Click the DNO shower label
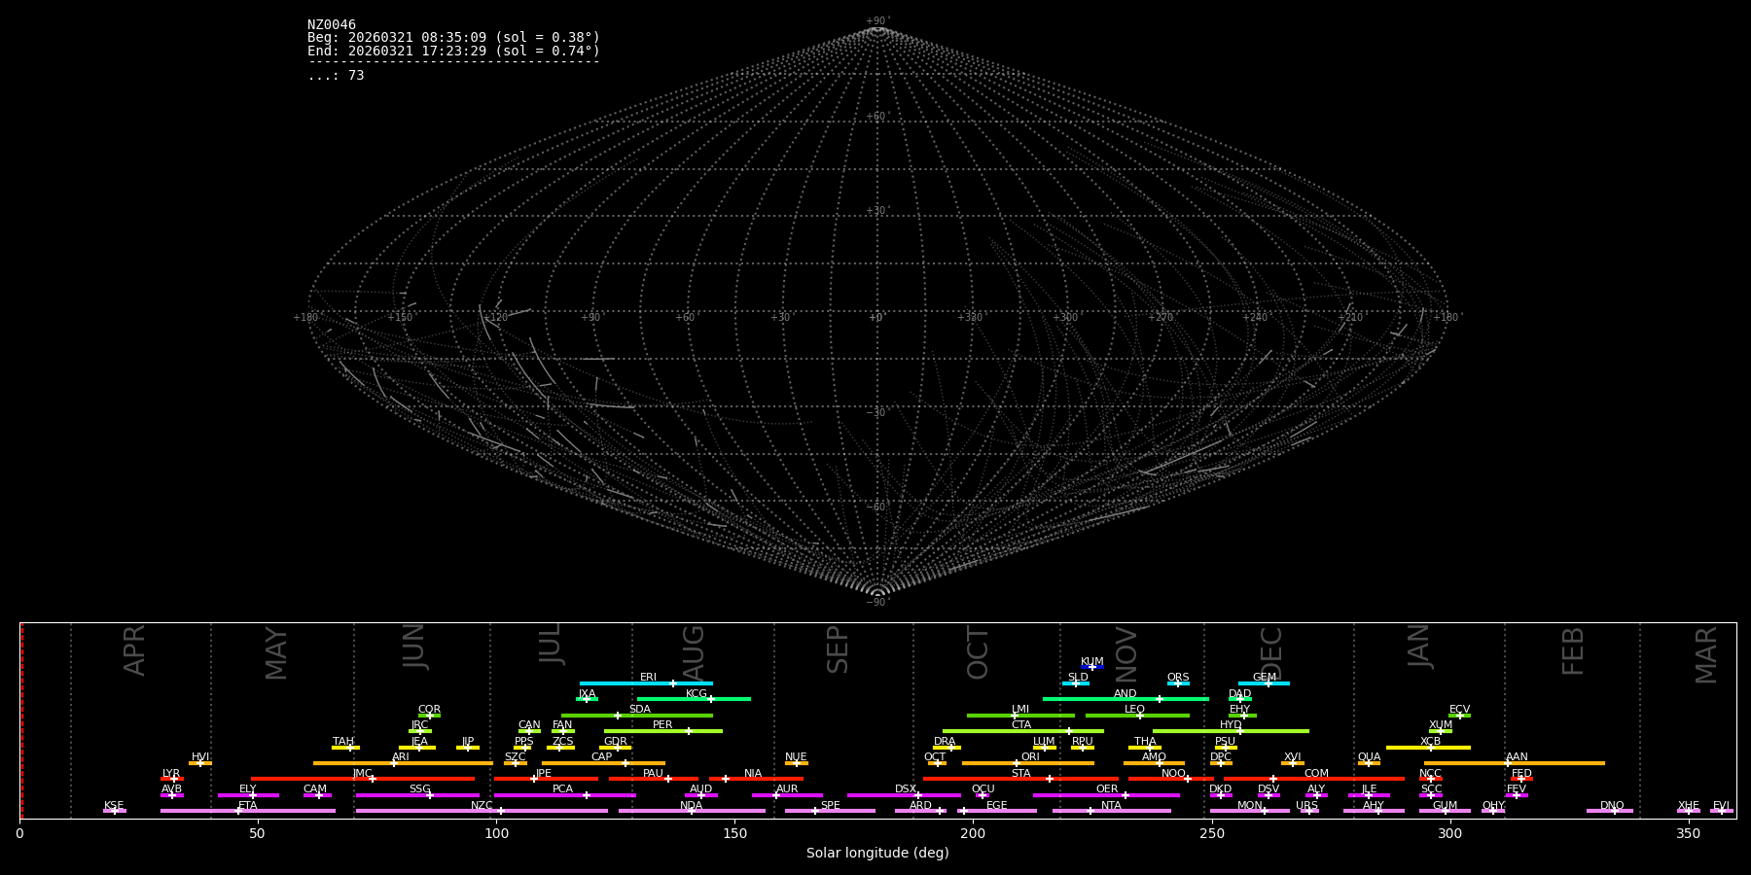Screen dimensions: 1751x875 pyautogui.click(x=1612, y=806)
